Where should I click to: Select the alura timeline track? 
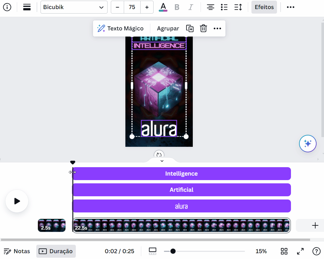181,206
